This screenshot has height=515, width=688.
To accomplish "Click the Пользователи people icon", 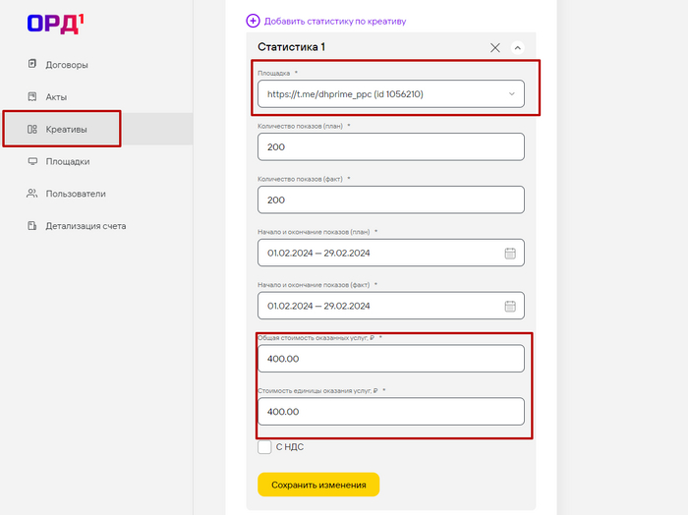I will (x=32, y=194).
